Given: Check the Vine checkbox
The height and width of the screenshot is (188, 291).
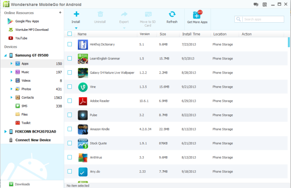Looking at the screenshot, I should [x=70, y=87].
